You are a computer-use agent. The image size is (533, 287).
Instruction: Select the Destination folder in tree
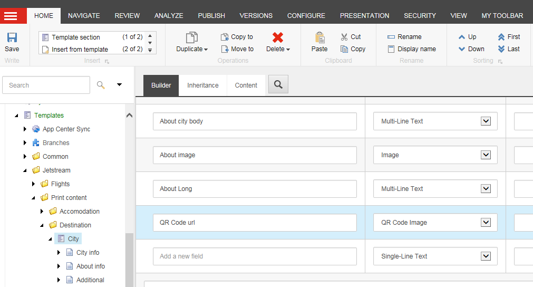[x=75, y=225]
